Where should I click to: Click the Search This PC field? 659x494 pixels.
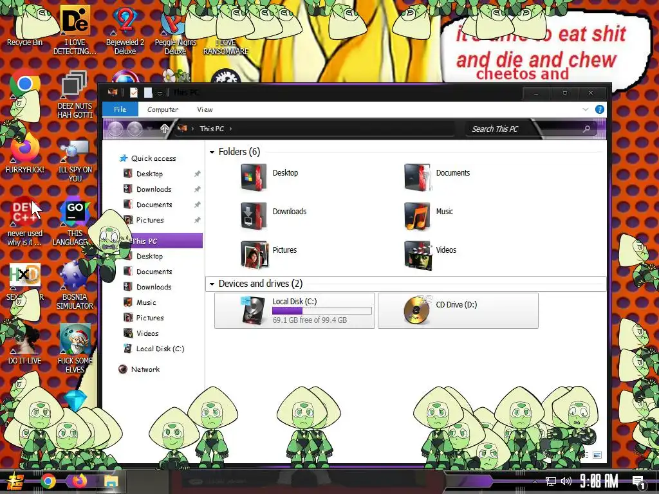[x=532, y=129]
